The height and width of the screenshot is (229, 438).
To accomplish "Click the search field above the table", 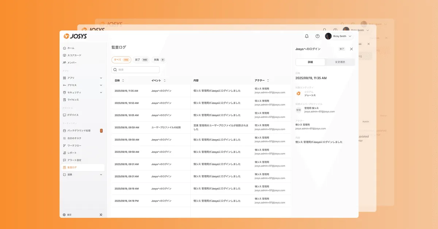I will 135,70.
